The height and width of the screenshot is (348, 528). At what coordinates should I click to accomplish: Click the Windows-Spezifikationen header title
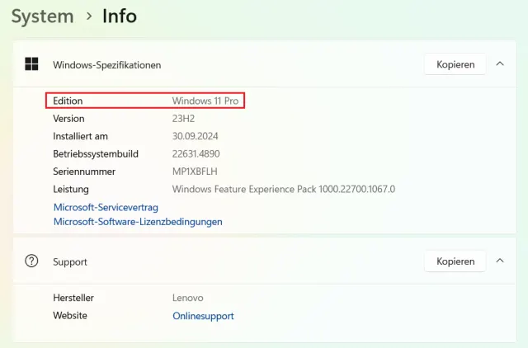coord(107,64)
